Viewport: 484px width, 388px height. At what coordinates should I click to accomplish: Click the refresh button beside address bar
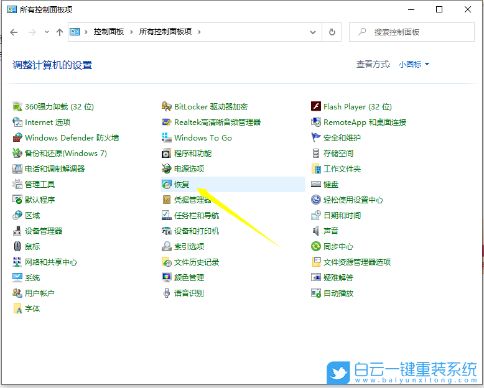pyautogui.click(x=332, y=32)
